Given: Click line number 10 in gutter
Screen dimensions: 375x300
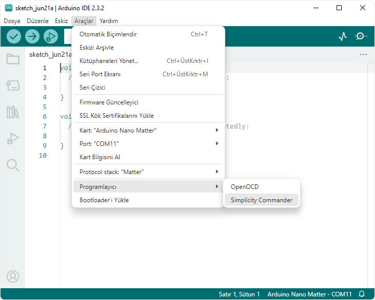Looking at the screenshot, I should [43, 155].
